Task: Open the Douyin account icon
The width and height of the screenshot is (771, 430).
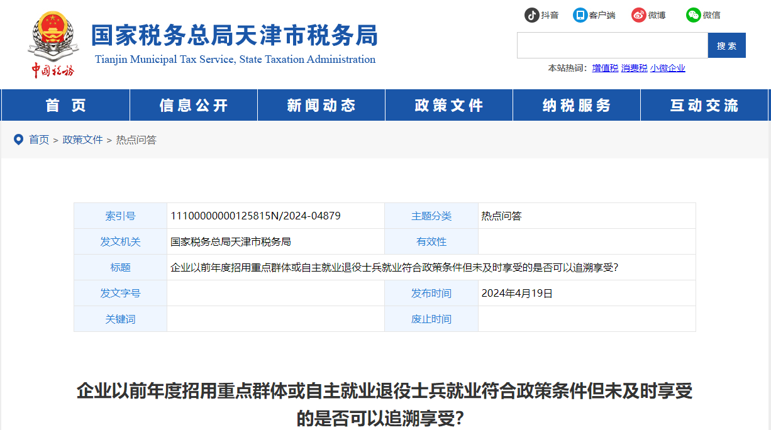Action: tap(533, 14)
